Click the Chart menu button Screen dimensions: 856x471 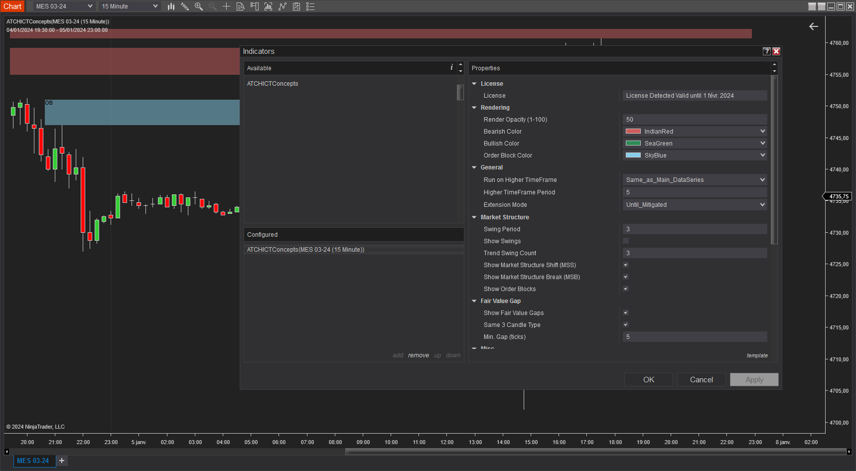(x=12, y=6)
